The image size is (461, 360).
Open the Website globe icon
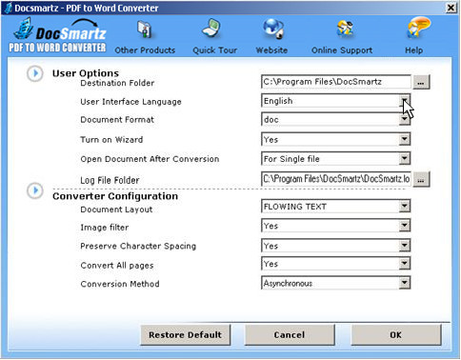pyautogui.click(x=273, y=29)
